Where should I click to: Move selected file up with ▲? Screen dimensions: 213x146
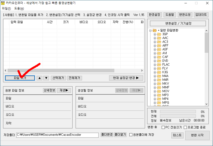point(39,78)
